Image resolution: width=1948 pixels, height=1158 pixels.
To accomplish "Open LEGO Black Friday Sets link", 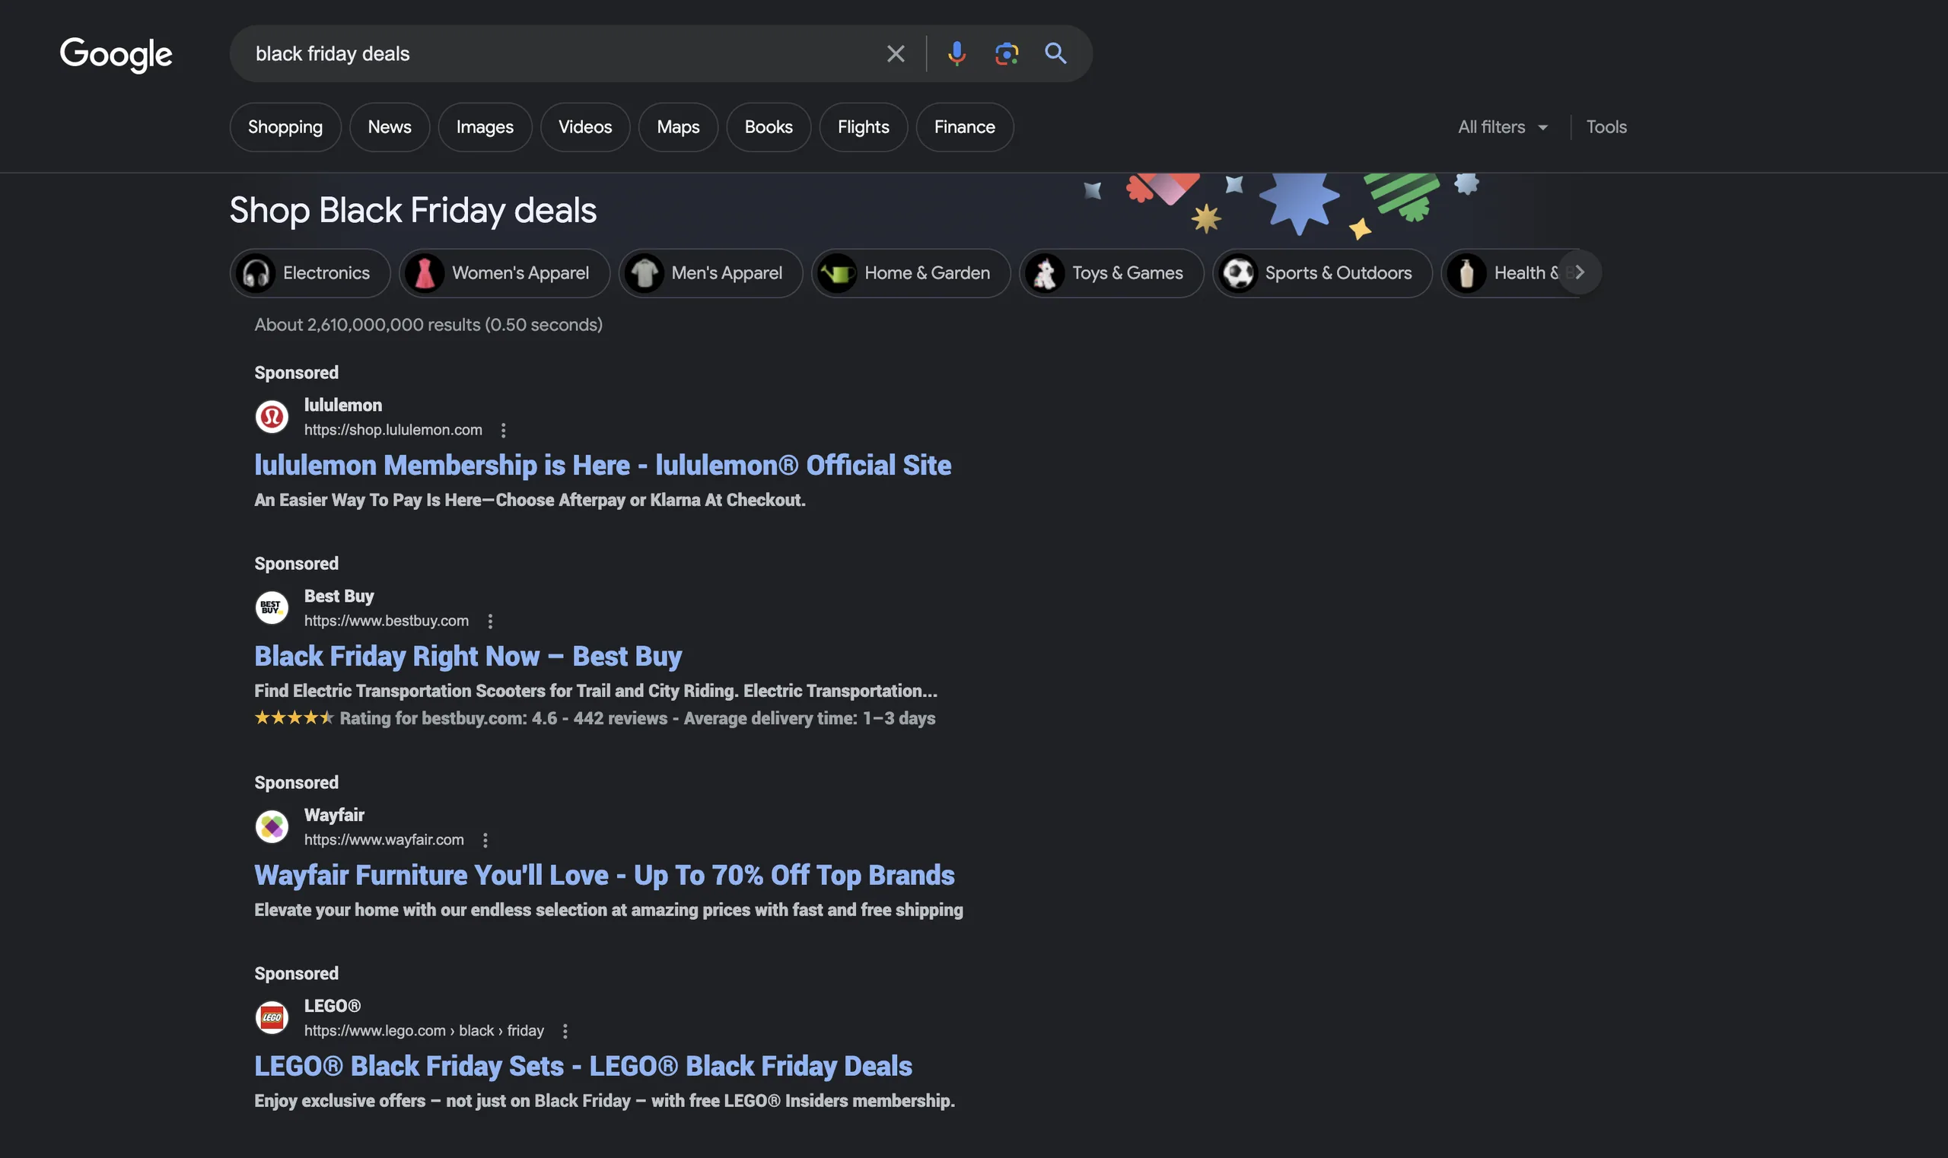I will point(583,1067).
